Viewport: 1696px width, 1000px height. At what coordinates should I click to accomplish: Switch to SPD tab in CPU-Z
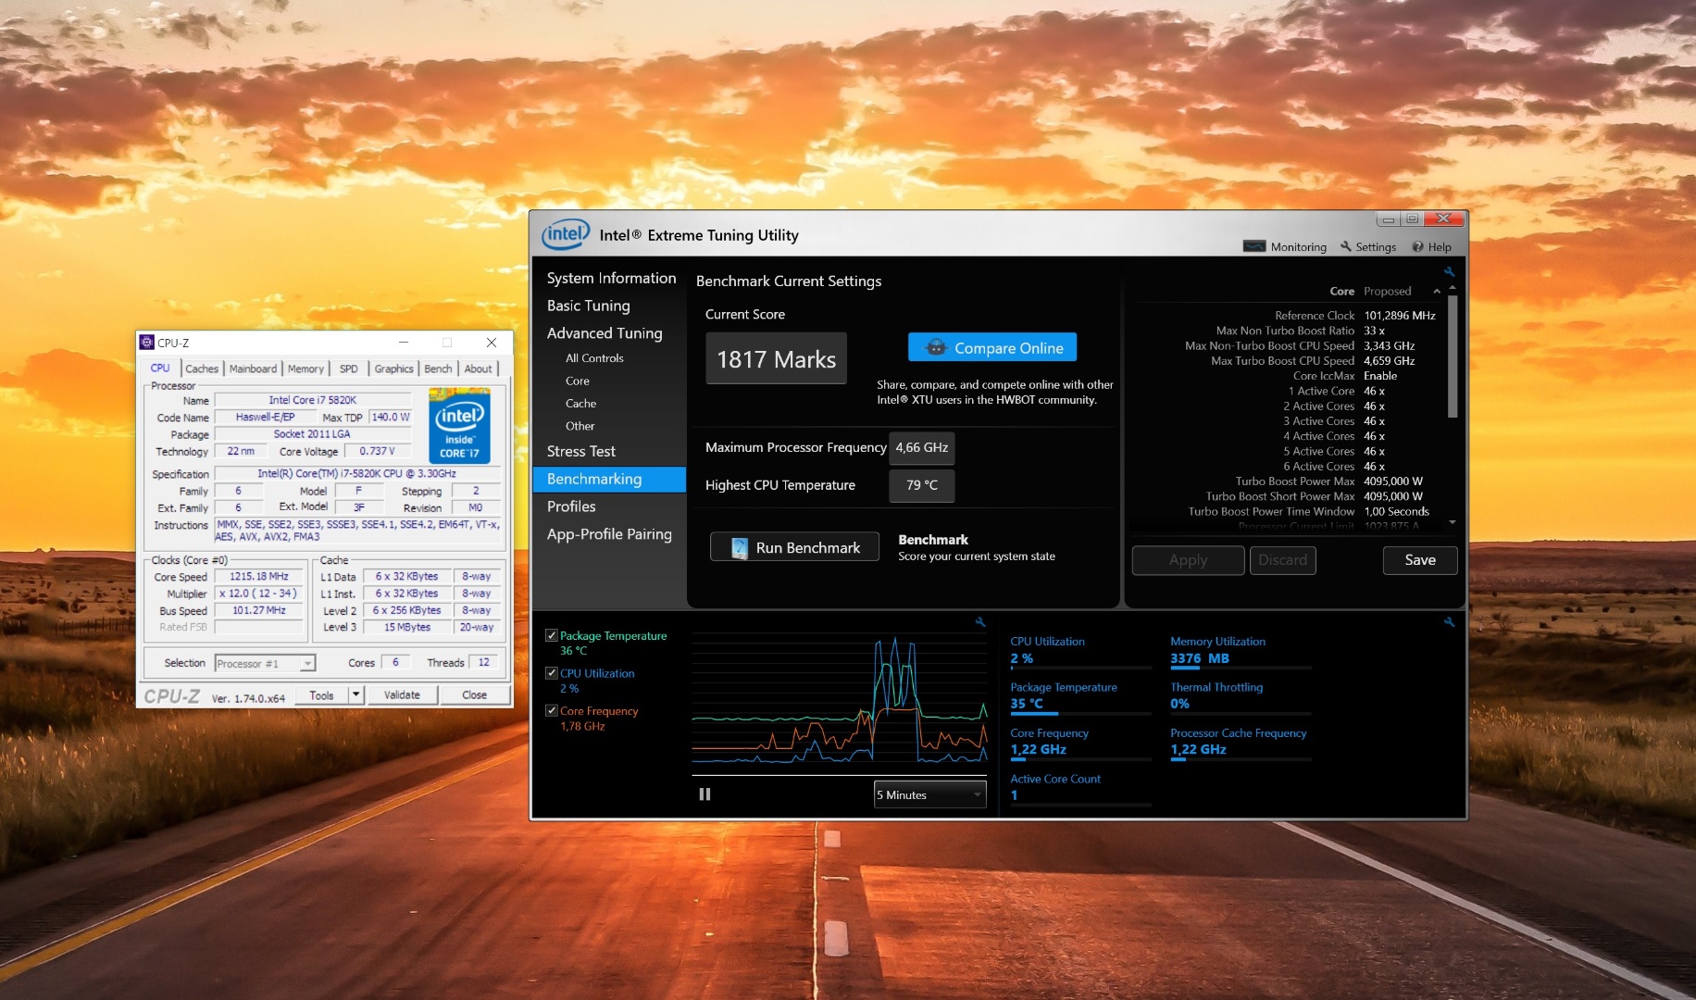tap(348, 369)
